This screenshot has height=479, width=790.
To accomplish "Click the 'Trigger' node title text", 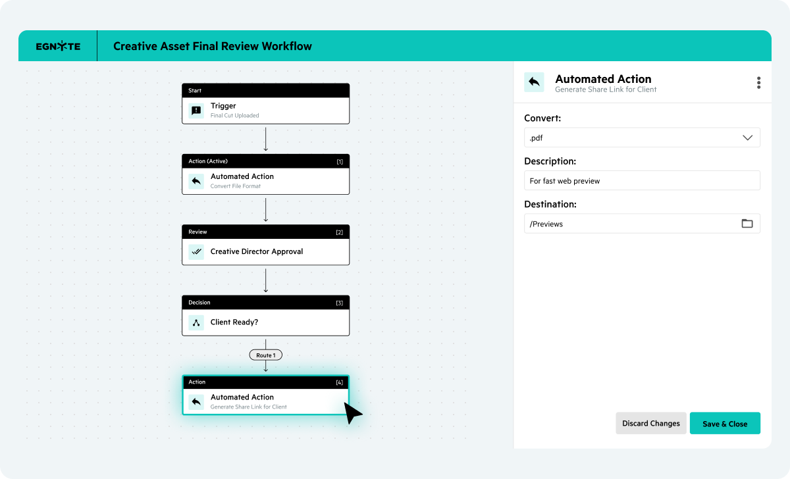I will (x=223, y=106).
